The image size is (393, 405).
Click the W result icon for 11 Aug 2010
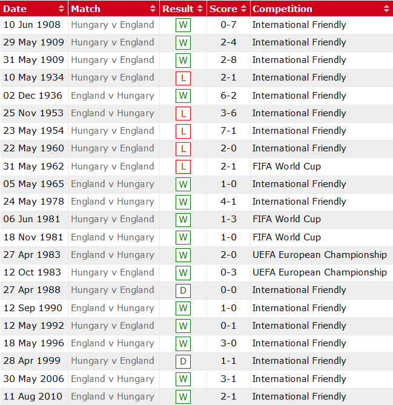183,397
